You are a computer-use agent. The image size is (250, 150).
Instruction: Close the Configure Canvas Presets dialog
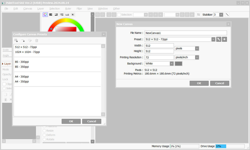(104, 34)
